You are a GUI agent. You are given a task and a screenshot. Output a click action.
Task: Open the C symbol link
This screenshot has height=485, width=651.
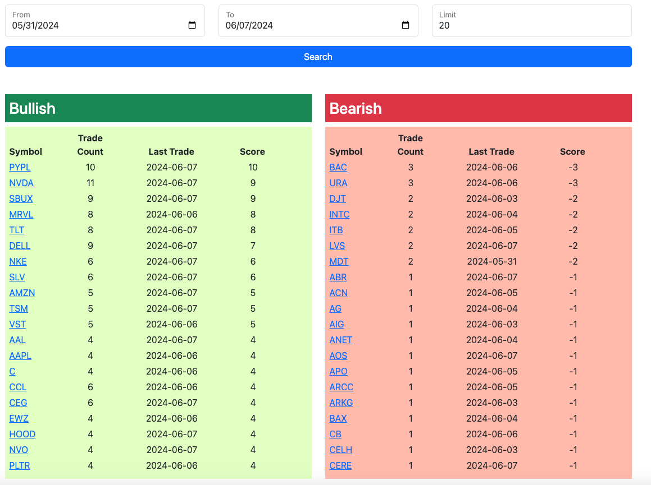pos(12,371)
